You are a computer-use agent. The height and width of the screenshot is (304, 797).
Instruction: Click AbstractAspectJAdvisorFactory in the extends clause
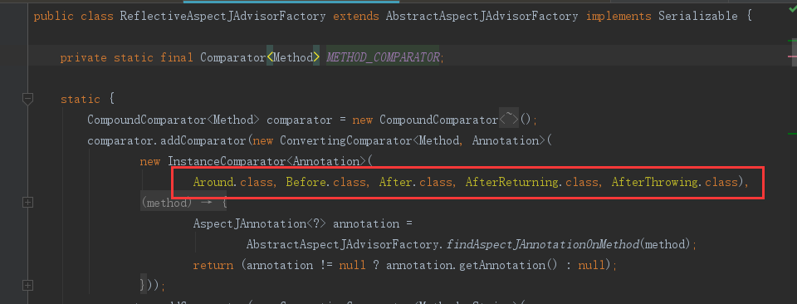(x=482, y=17)
